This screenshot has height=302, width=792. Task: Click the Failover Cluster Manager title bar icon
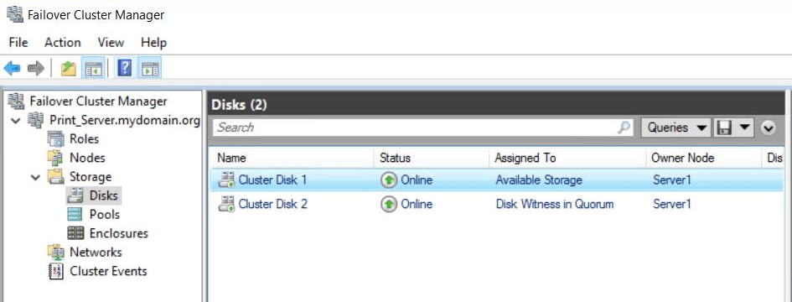(14, 14)
